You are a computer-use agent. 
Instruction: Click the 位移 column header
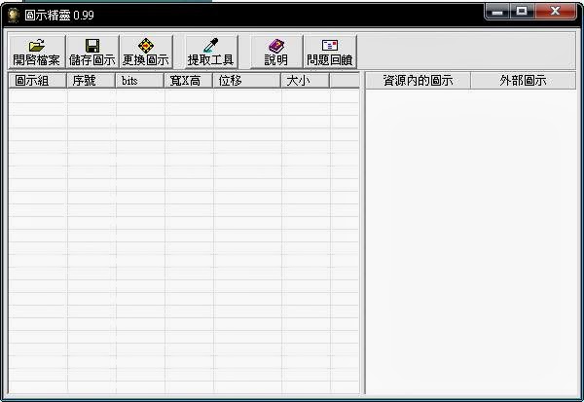247,81
